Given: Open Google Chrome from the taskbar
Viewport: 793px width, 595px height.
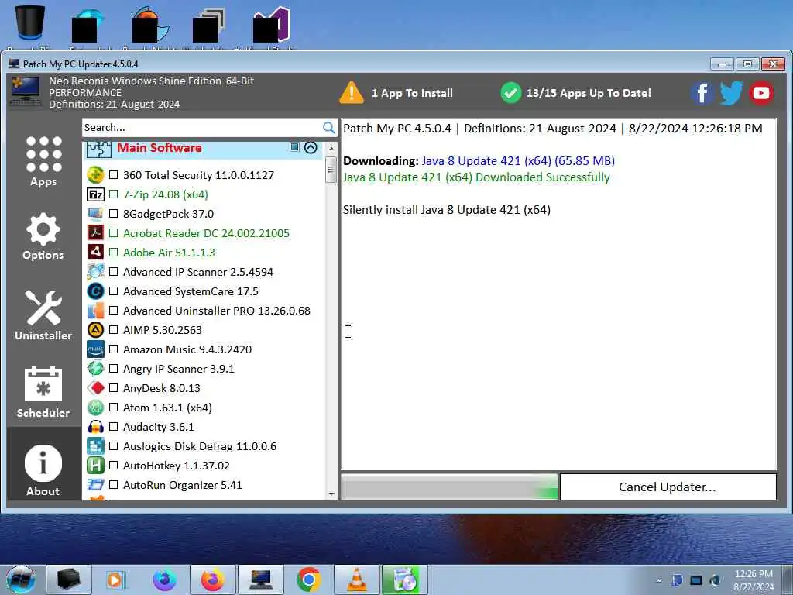Looking at the screenshot, I should [308, 580].
